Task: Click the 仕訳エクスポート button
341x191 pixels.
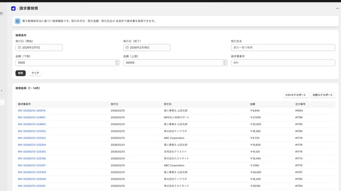Action: click(323, 95)
